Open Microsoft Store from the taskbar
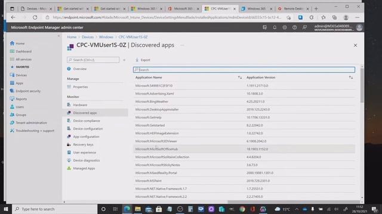Image resolution: width=382 pixels, height=214 pixels. tap(159, 209)
